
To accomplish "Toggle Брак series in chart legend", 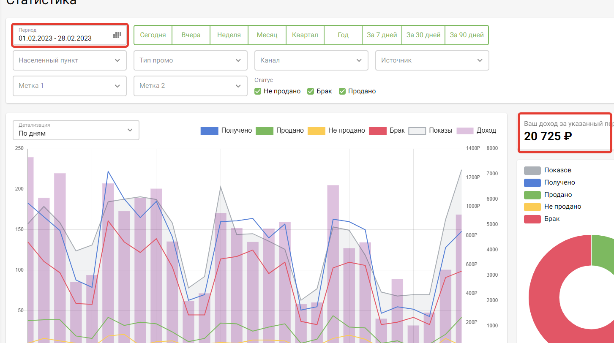I will [x=387, y=131].
